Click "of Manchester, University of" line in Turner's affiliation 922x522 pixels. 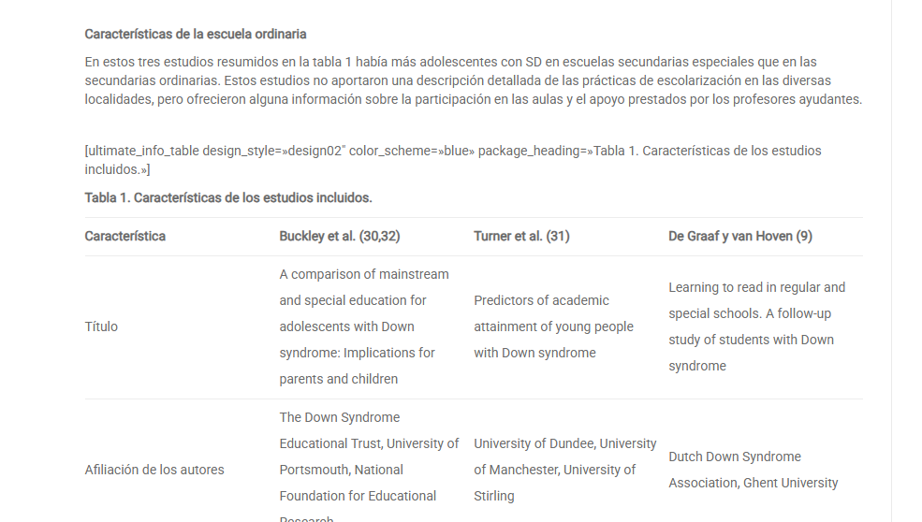pos(554,470)
